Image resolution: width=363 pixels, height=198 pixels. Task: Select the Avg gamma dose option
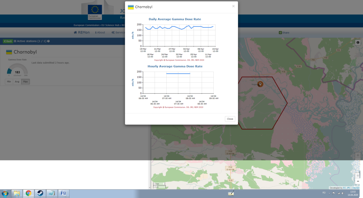17,82
